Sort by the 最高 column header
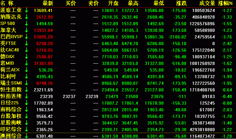The width and height of the screenshot is (236, 139). [133, 3]
